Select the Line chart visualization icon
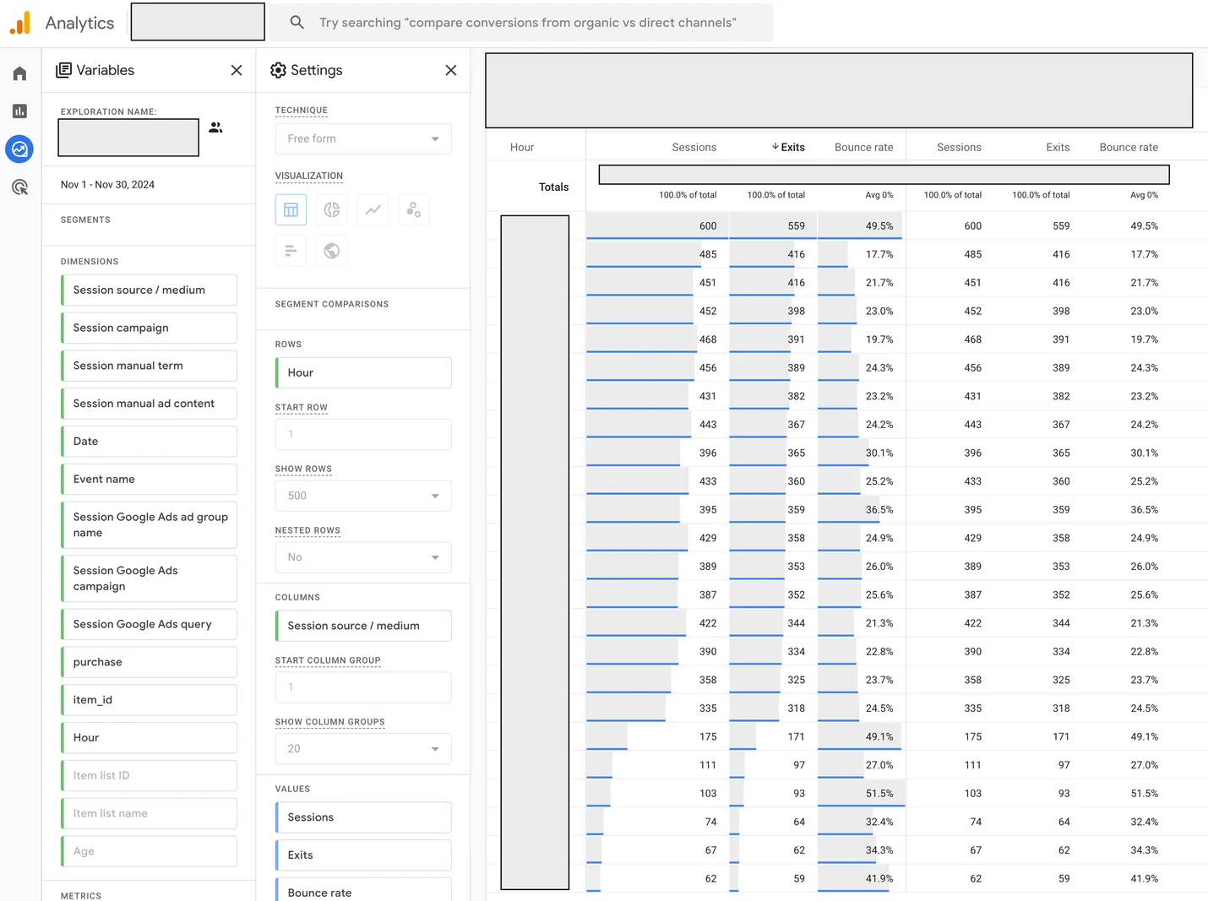Image resolution: width=1208 pixels, height=901 pixels. coord(373,210)
